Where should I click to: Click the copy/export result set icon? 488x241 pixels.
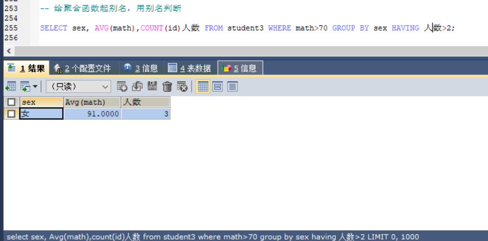[26, 86]
